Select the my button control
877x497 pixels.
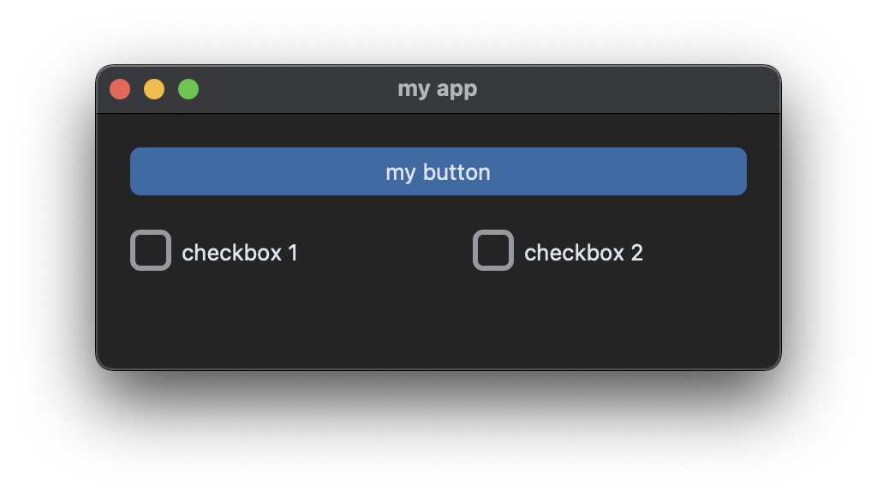(438, 171)
